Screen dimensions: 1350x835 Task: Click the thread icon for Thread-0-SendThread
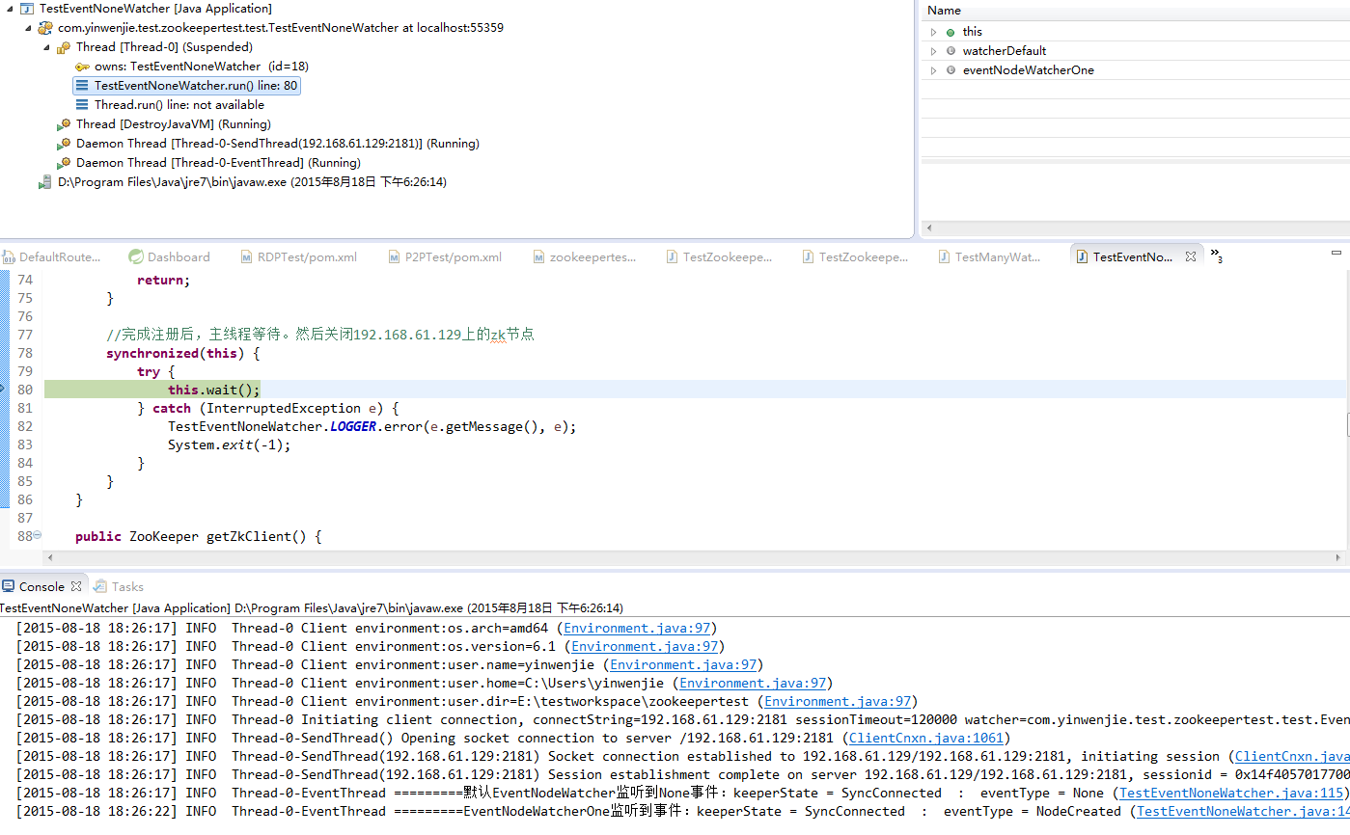(x=64, y=144)
